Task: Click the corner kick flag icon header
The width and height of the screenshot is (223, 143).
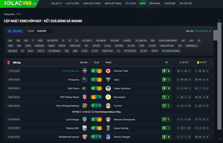Action: (x=180, y=62)
